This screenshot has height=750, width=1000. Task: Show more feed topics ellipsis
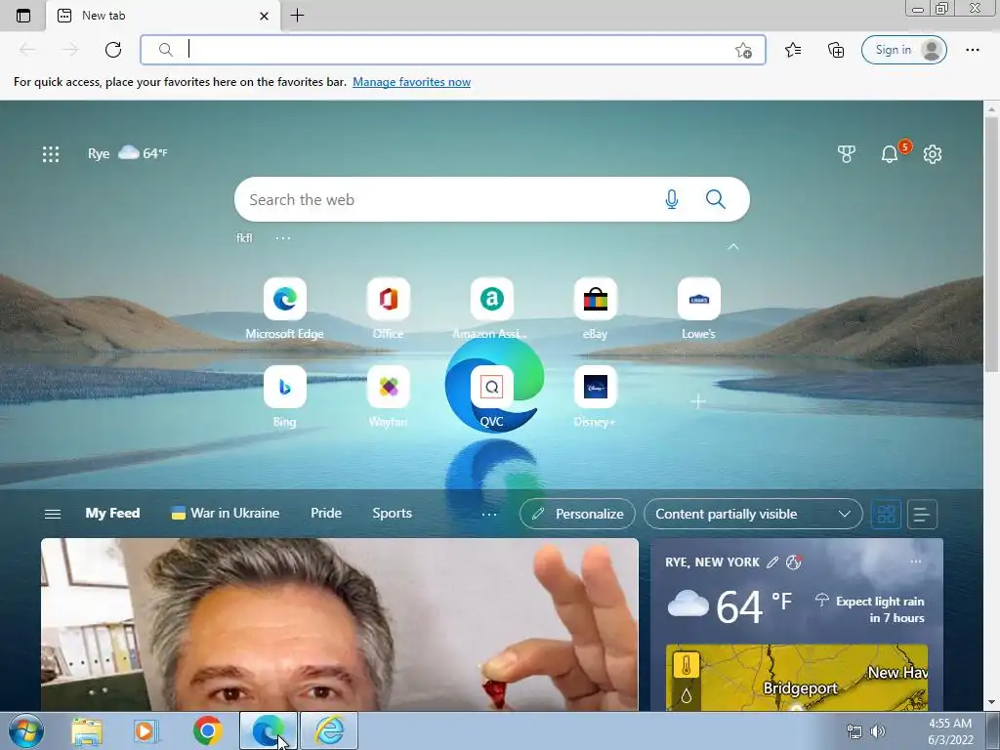click(489, 514)
